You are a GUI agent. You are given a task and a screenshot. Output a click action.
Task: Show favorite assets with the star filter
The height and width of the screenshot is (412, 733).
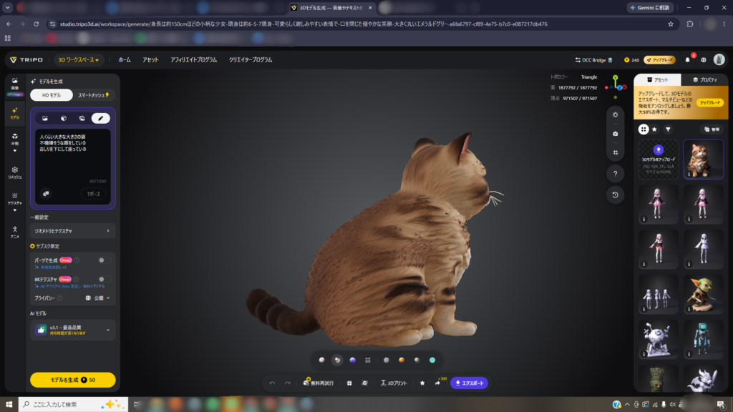click(654, 129)
